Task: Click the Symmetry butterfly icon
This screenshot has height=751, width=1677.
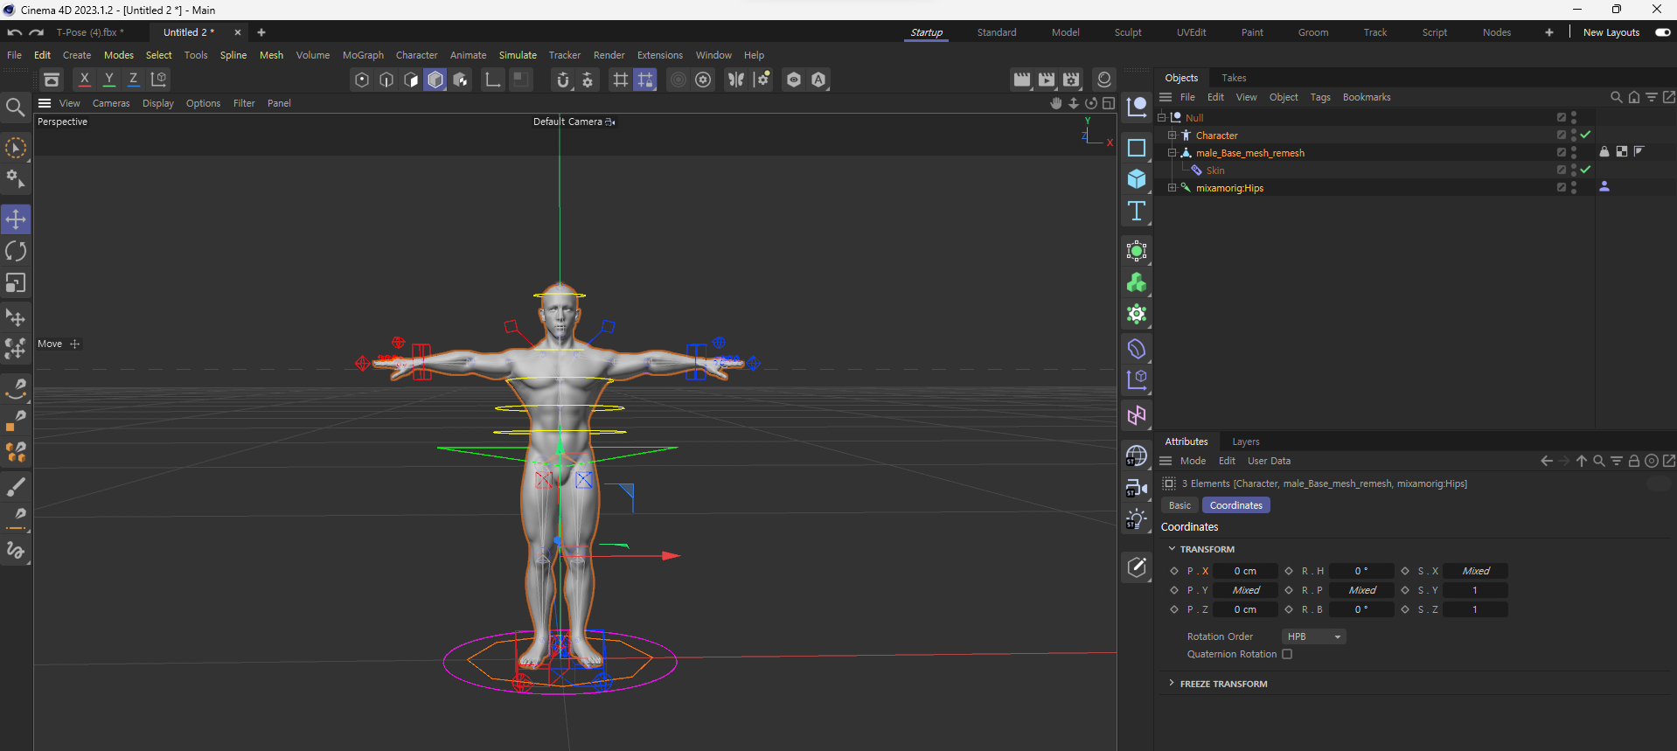Action: point(736,80)
